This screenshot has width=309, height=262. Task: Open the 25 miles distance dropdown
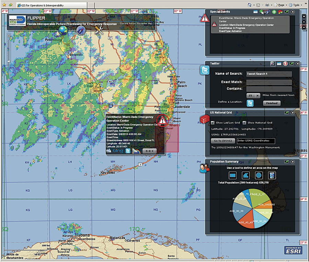pyautogui.click(x=253, y=95)
